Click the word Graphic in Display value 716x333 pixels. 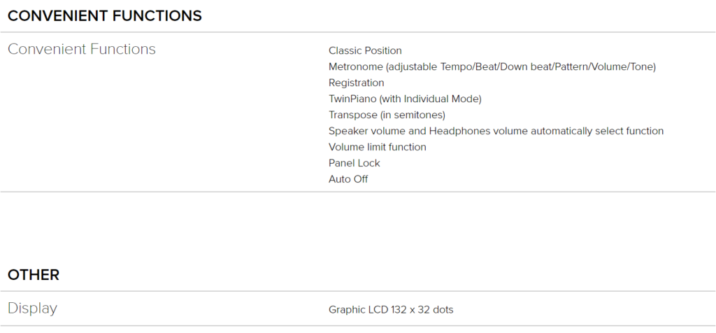[347, 310]
